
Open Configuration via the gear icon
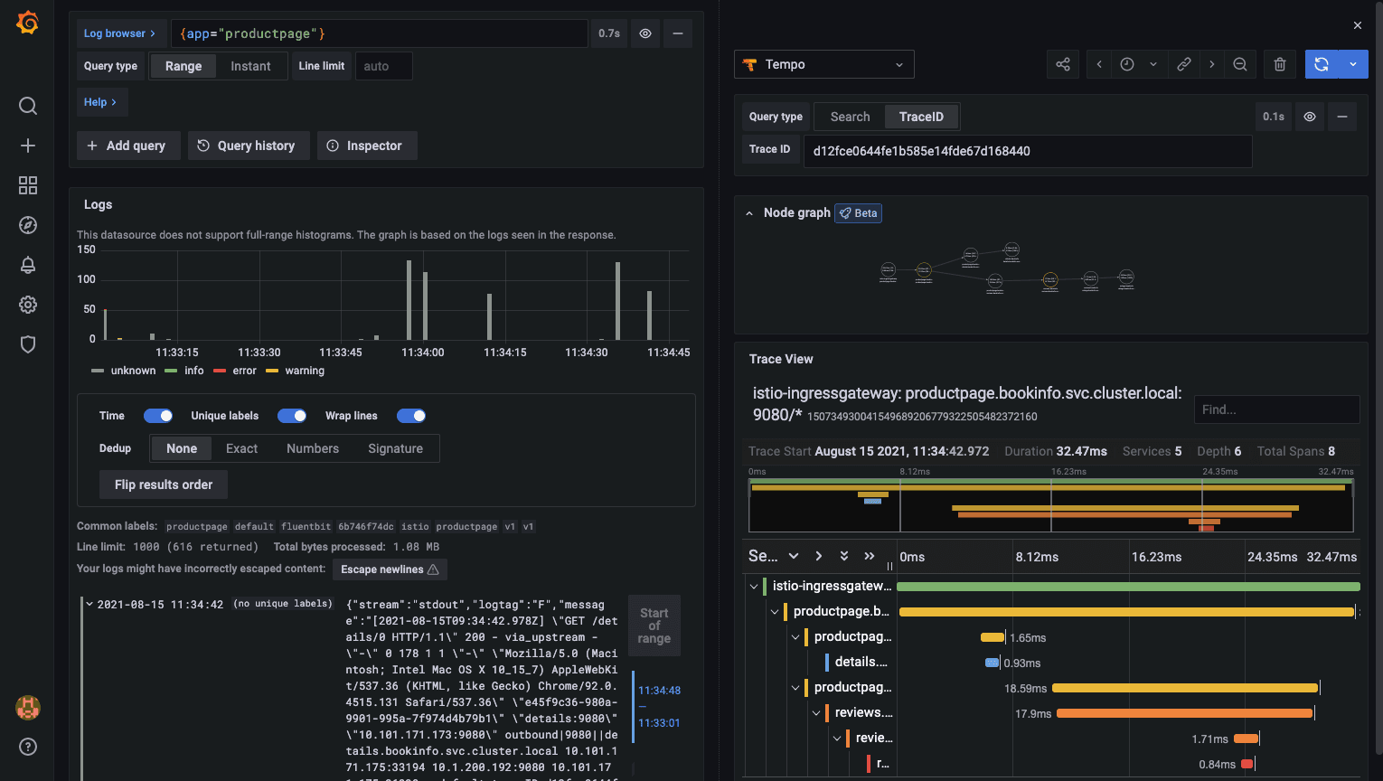[27, 305]
